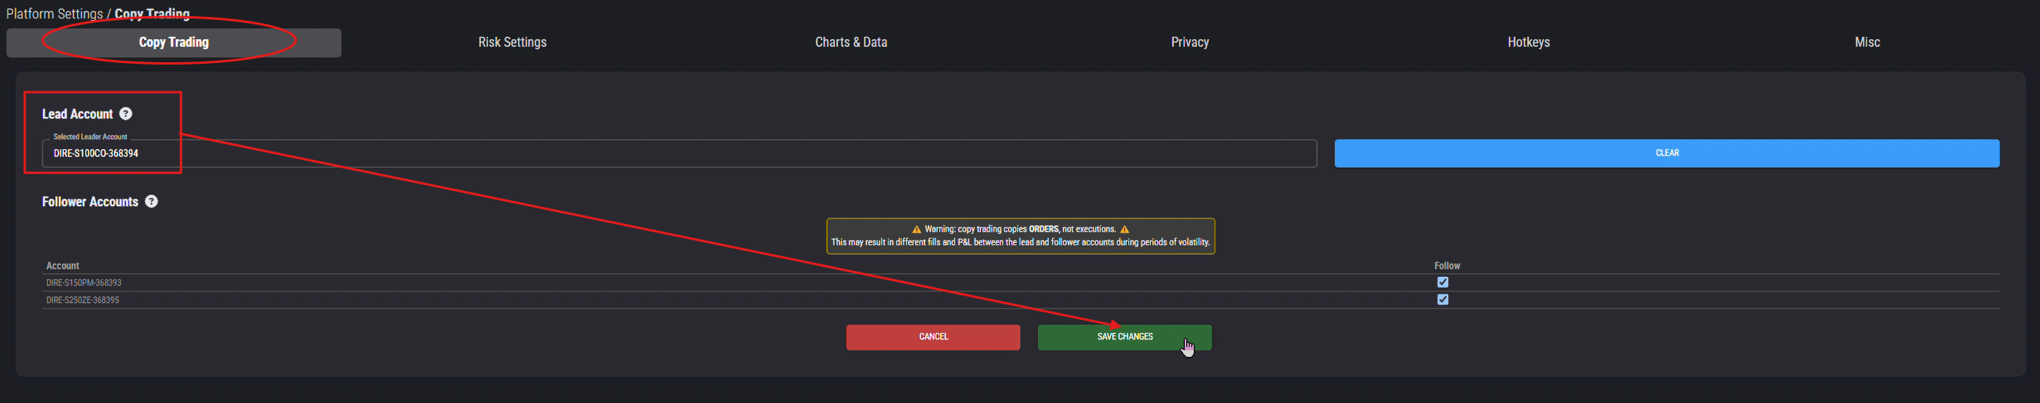Uncheck Follow for DIRE-S150PM-368393

[x=1443, y=282]
